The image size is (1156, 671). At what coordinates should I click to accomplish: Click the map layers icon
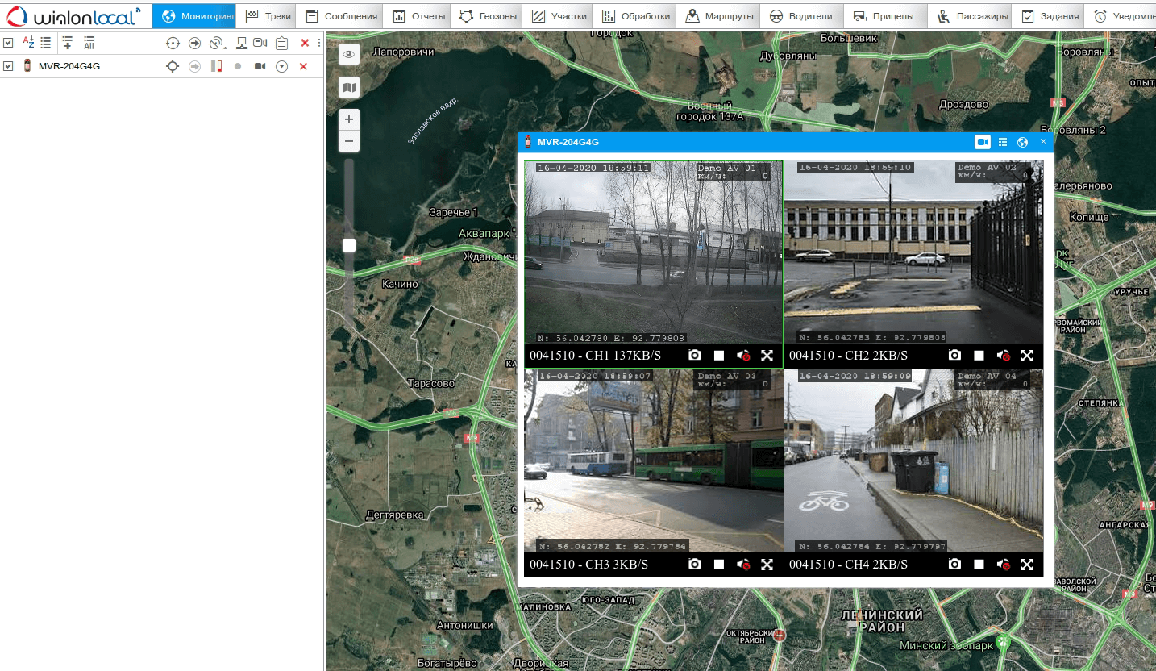click(349, 87)
